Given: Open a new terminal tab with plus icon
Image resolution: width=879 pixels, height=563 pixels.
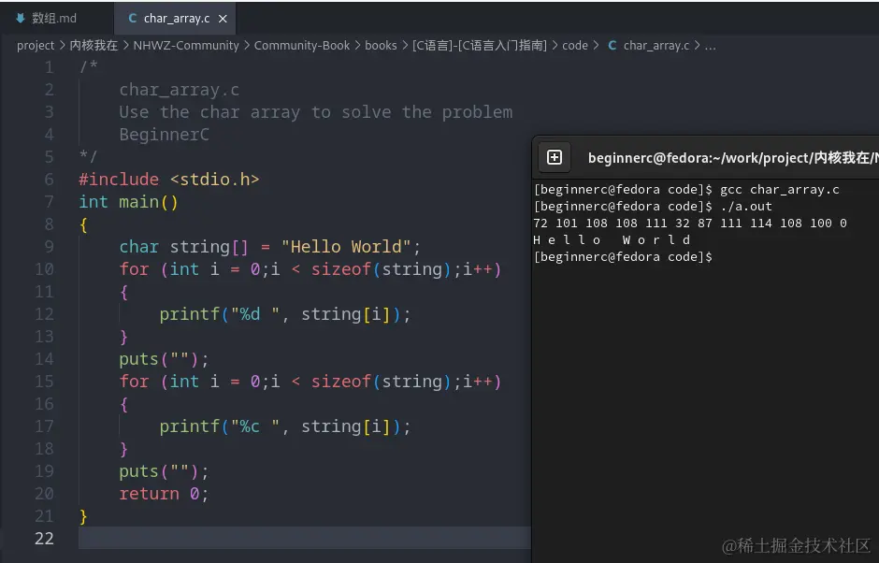Looking at the screenshot, I should pyautogui.click(x=555, y=157).
